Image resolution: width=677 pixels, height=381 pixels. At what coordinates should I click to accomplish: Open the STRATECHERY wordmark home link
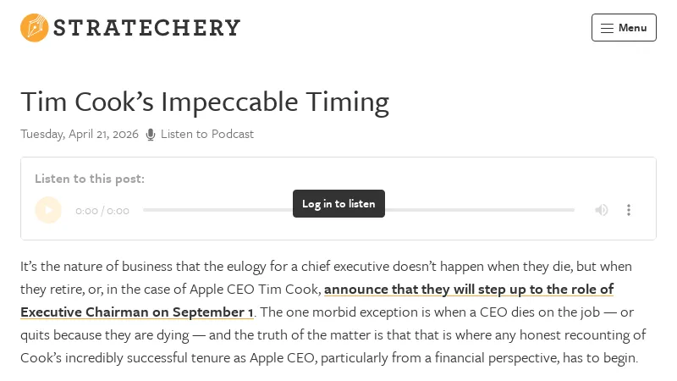pyautogui.click(x=147, y=28)
